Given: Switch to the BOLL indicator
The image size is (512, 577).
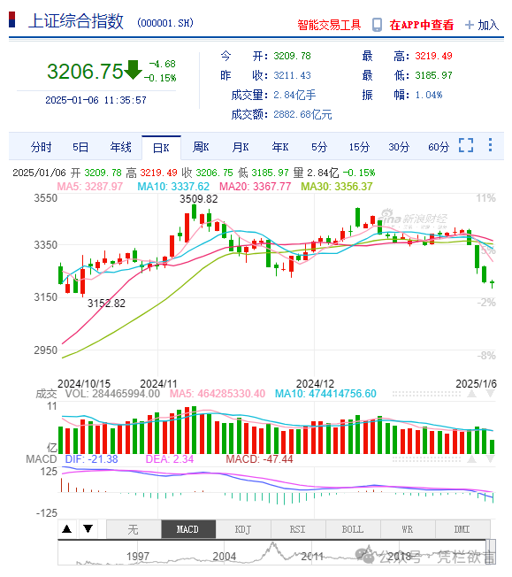Looking at the screenshot, I should (353, 529).
